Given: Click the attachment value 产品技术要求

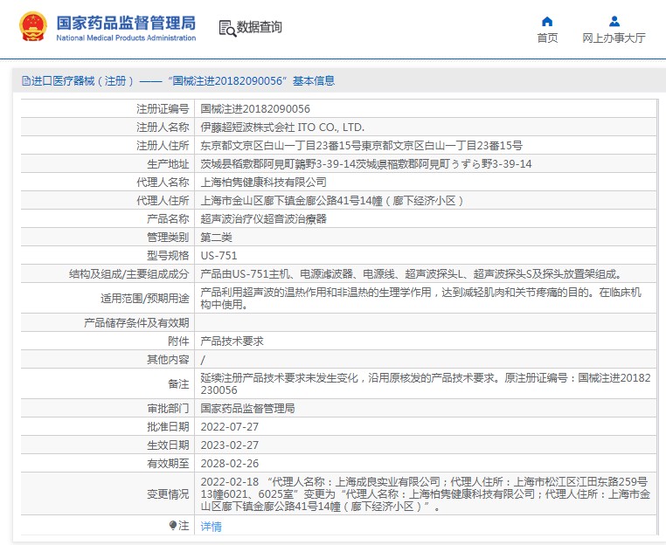Looking at the screenshot, I should coord(232,341).
